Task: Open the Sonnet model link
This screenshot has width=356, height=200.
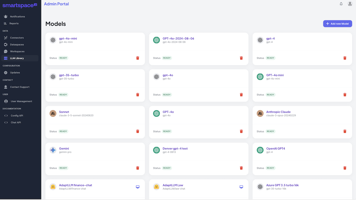Action: point(64,112)
